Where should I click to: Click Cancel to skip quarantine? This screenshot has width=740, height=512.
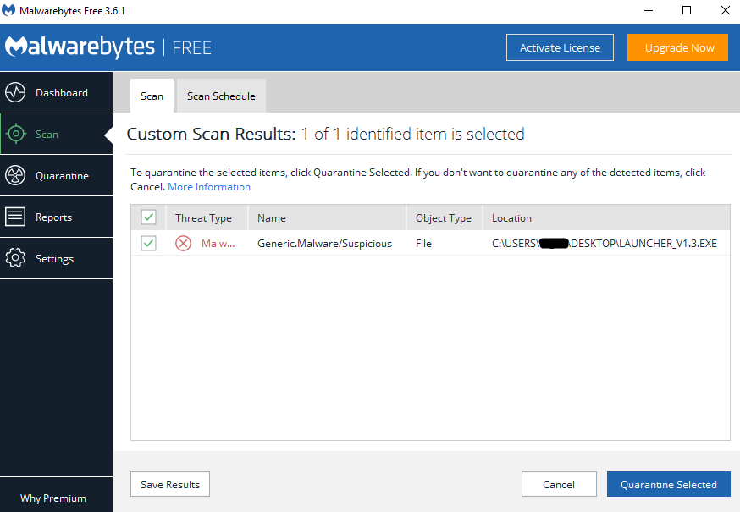[x=559, y=484]
